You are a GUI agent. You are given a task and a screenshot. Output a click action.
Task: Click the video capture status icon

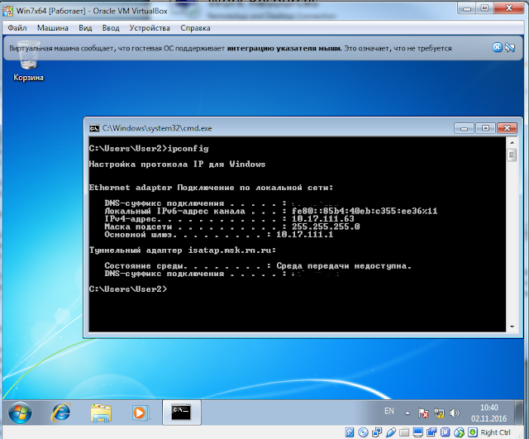tap(431, 432)
